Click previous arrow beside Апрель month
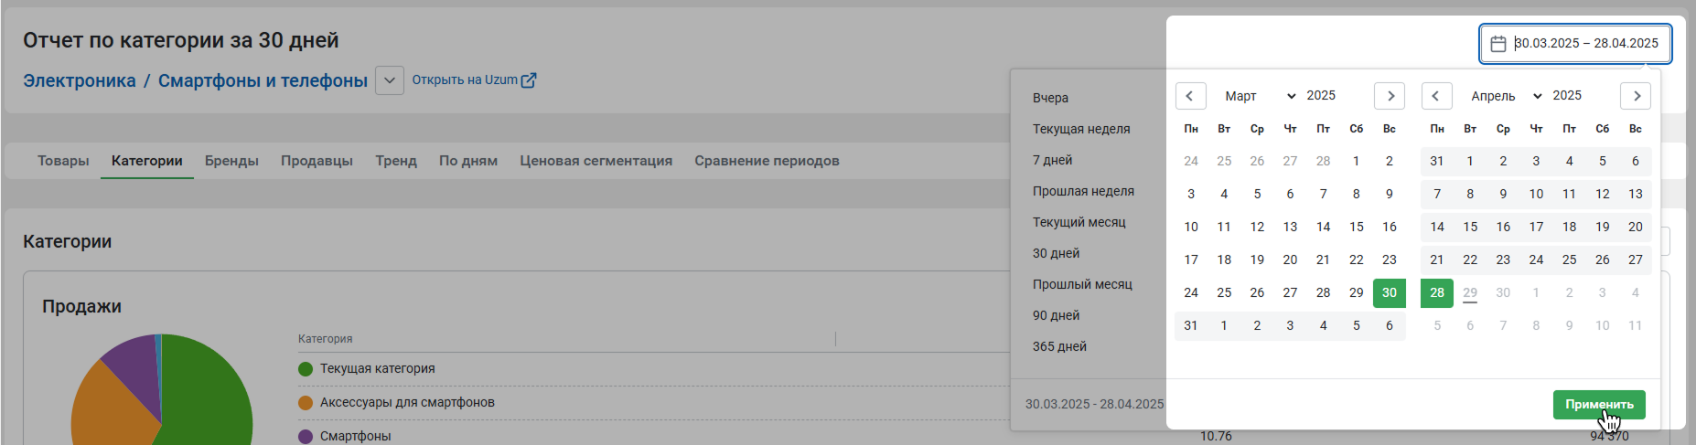Image resolution: width=1696 pixels, height=445 pixels. (x=1435, y=96)
